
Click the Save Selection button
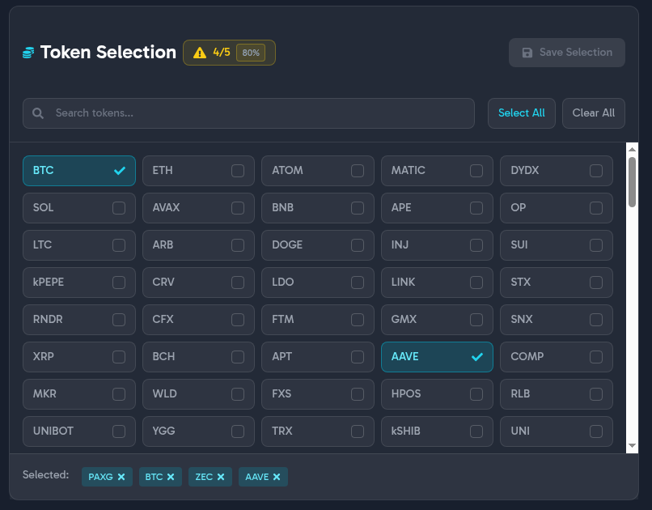(x=566, y=52)
